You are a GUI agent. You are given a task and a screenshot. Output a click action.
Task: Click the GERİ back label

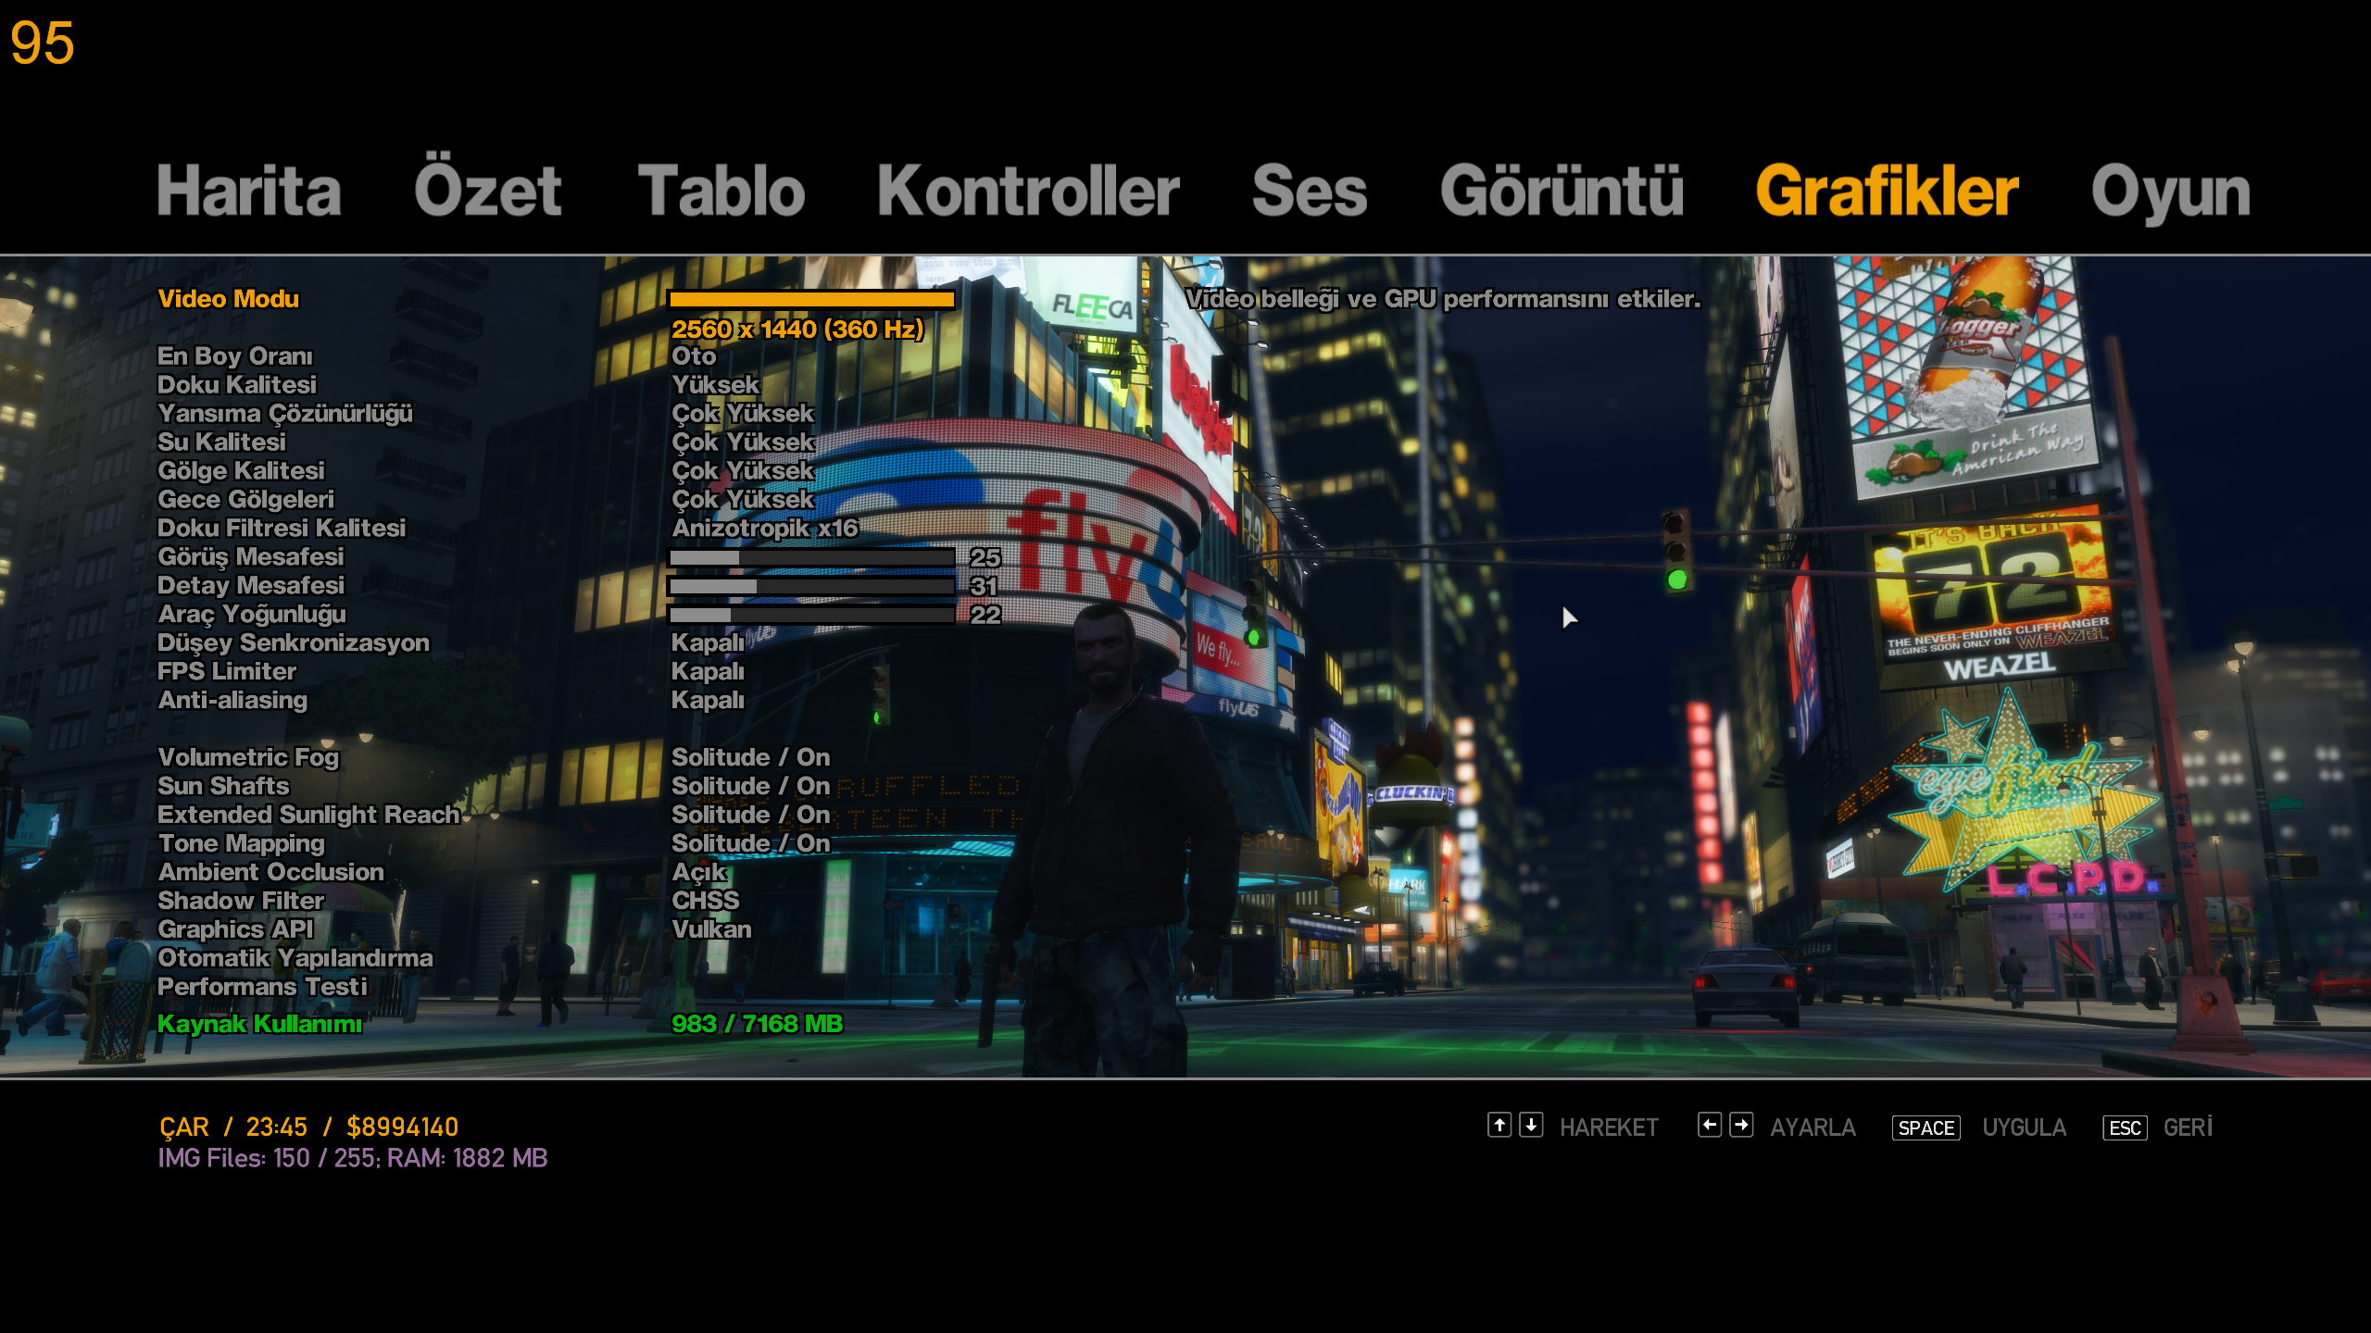point(2188,1127)
